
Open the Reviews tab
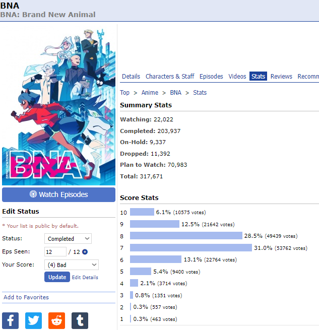(281, 76)
